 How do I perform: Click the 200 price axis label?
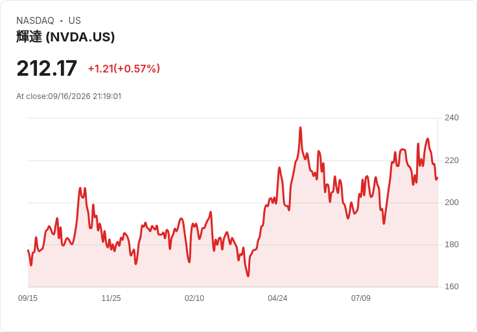[452, 203]
